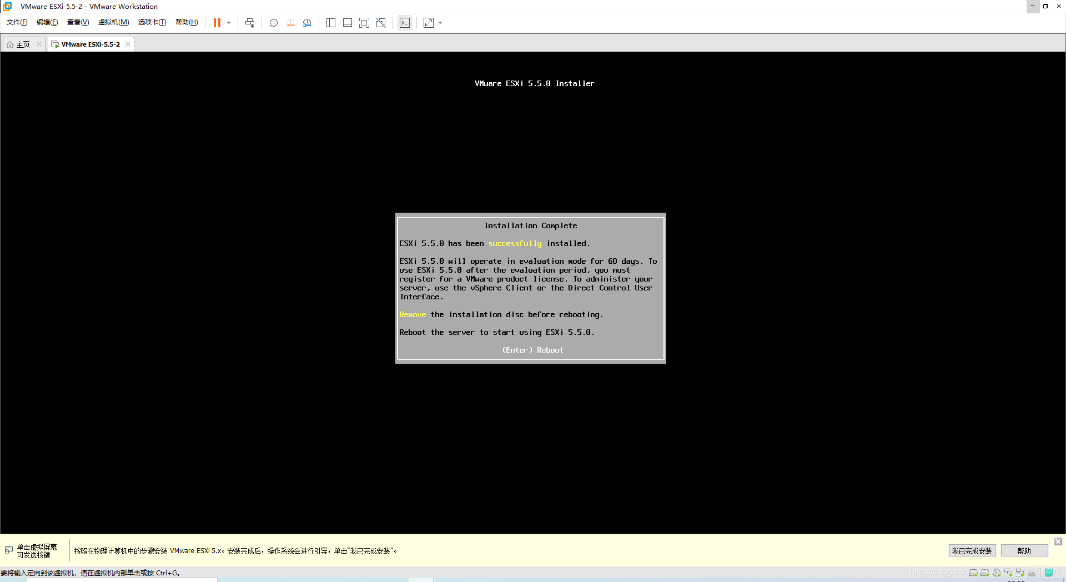Toggle the library sidebar view
Screen dimensions: 1066x582
point(331,23)
